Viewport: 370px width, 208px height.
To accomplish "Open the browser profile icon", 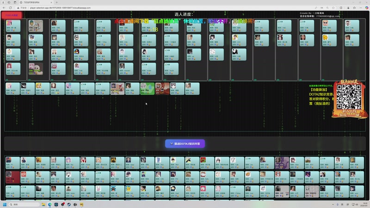I will click(x=3, y=2).
